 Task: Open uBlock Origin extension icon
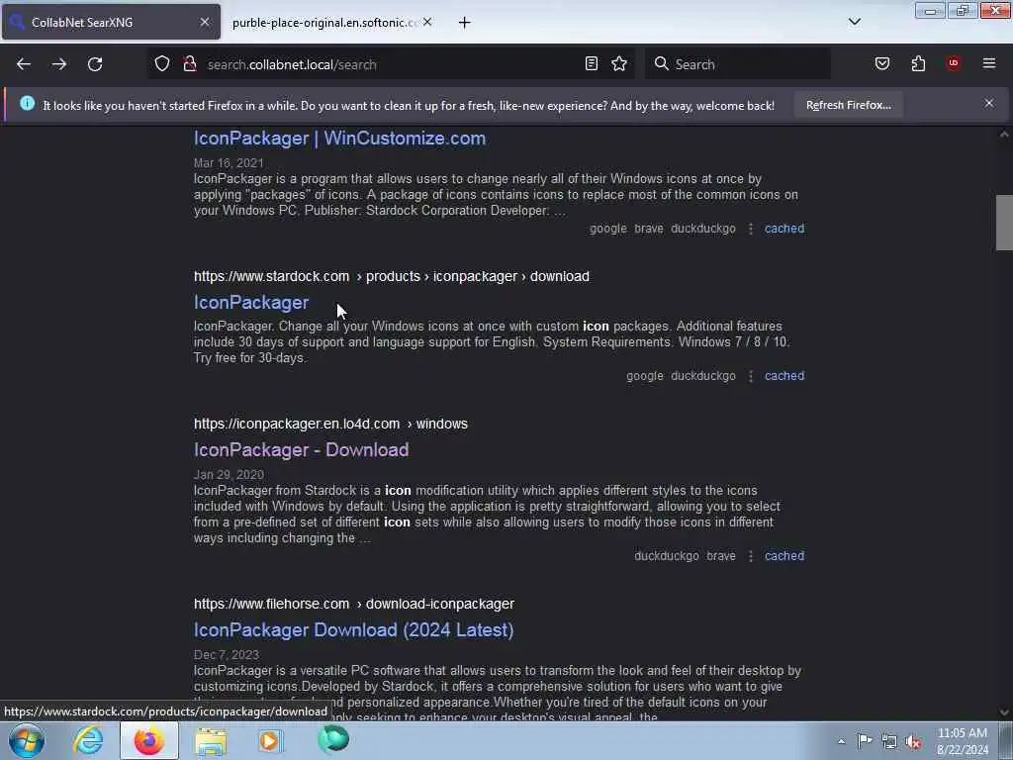[x=954, y=63]
